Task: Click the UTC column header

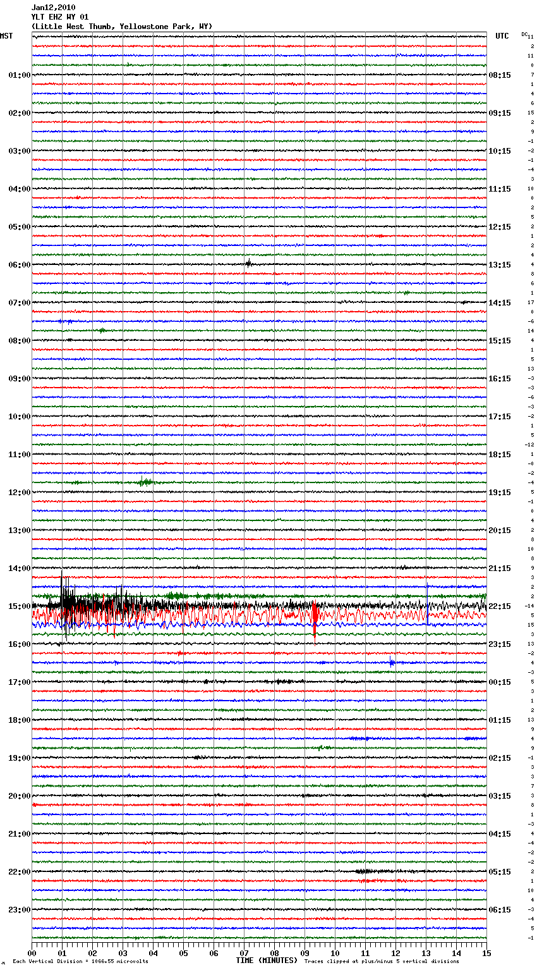Action: coord(502,36)
